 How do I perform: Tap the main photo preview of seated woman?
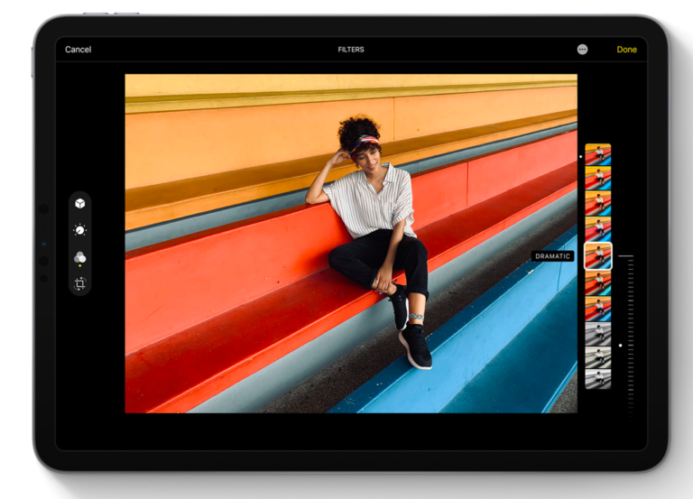[x=351, y=244]
